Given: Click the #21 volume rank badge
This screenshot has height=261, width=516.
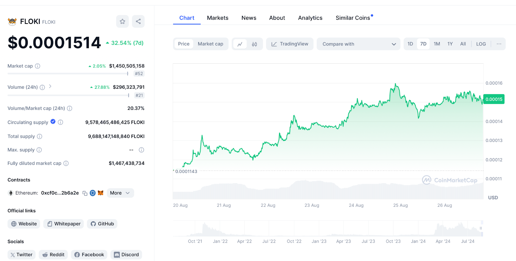Looking at the screenshot, I should 139,95.
